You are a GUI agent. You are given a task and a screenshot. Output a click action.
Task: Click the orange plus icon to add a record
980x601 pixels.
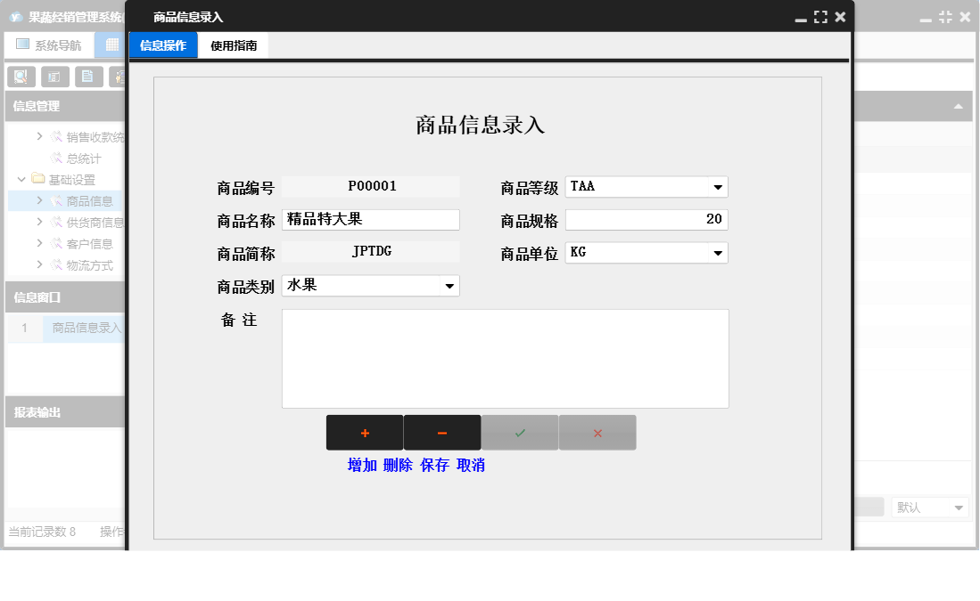click(365, 432)
